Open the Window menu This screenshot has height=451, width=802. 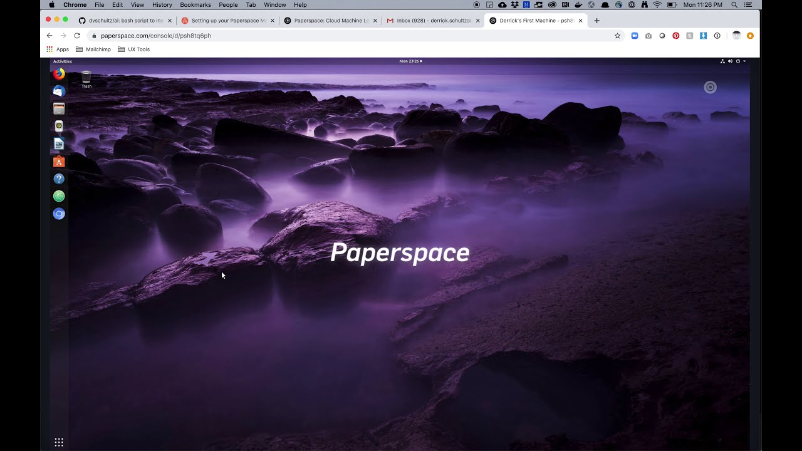tap(275, 5)
